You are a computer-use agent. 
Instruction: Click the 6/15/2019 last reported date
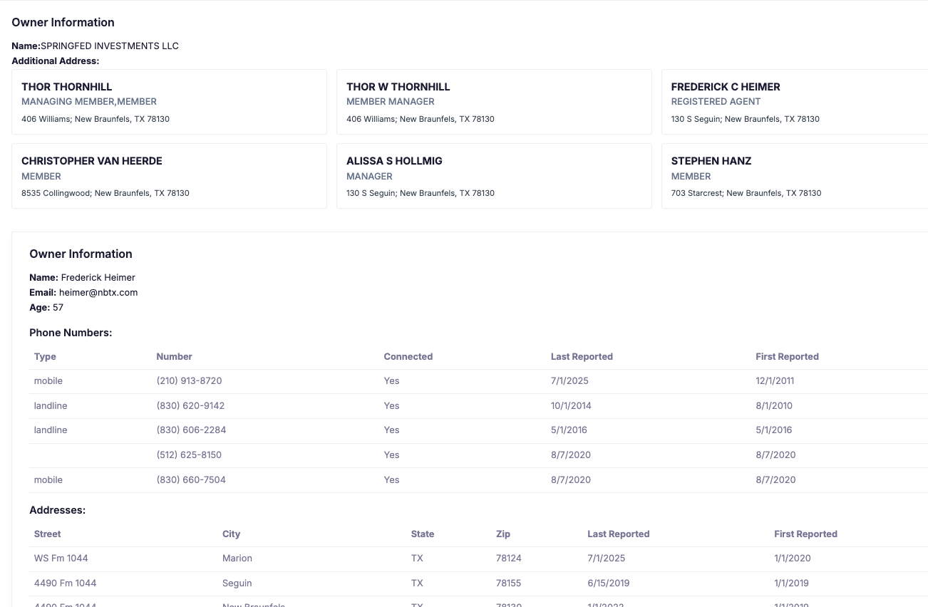click(x=608, y=583)
